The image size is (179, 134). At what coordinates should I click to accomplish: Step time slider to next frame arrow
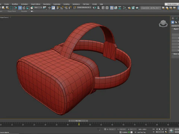coord(87,121)
